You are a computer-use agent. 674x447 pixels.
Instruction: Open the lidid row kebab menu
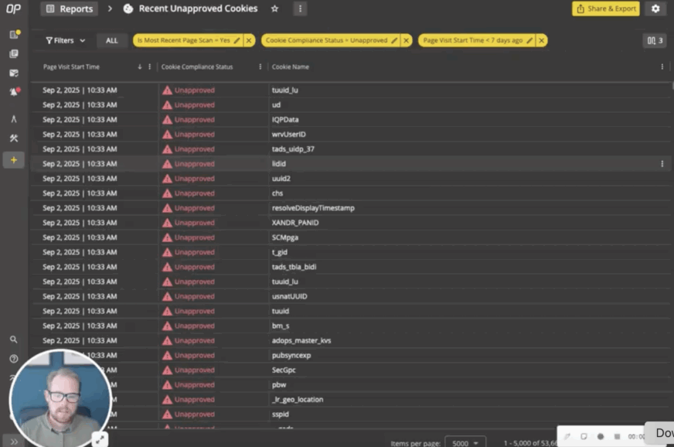point(662,163)
